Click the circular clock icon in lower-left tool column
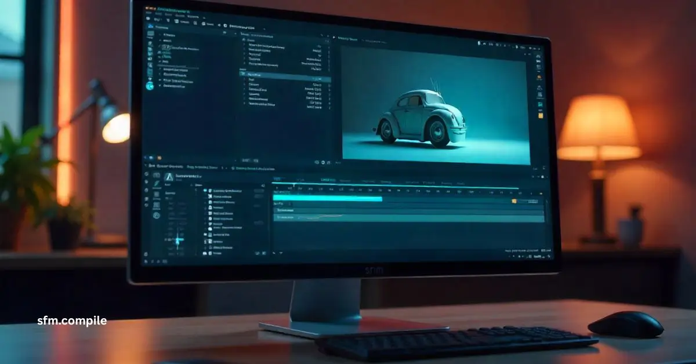Image resolution: width=696 pixels, height=364 pixels. tap(157, 215)
